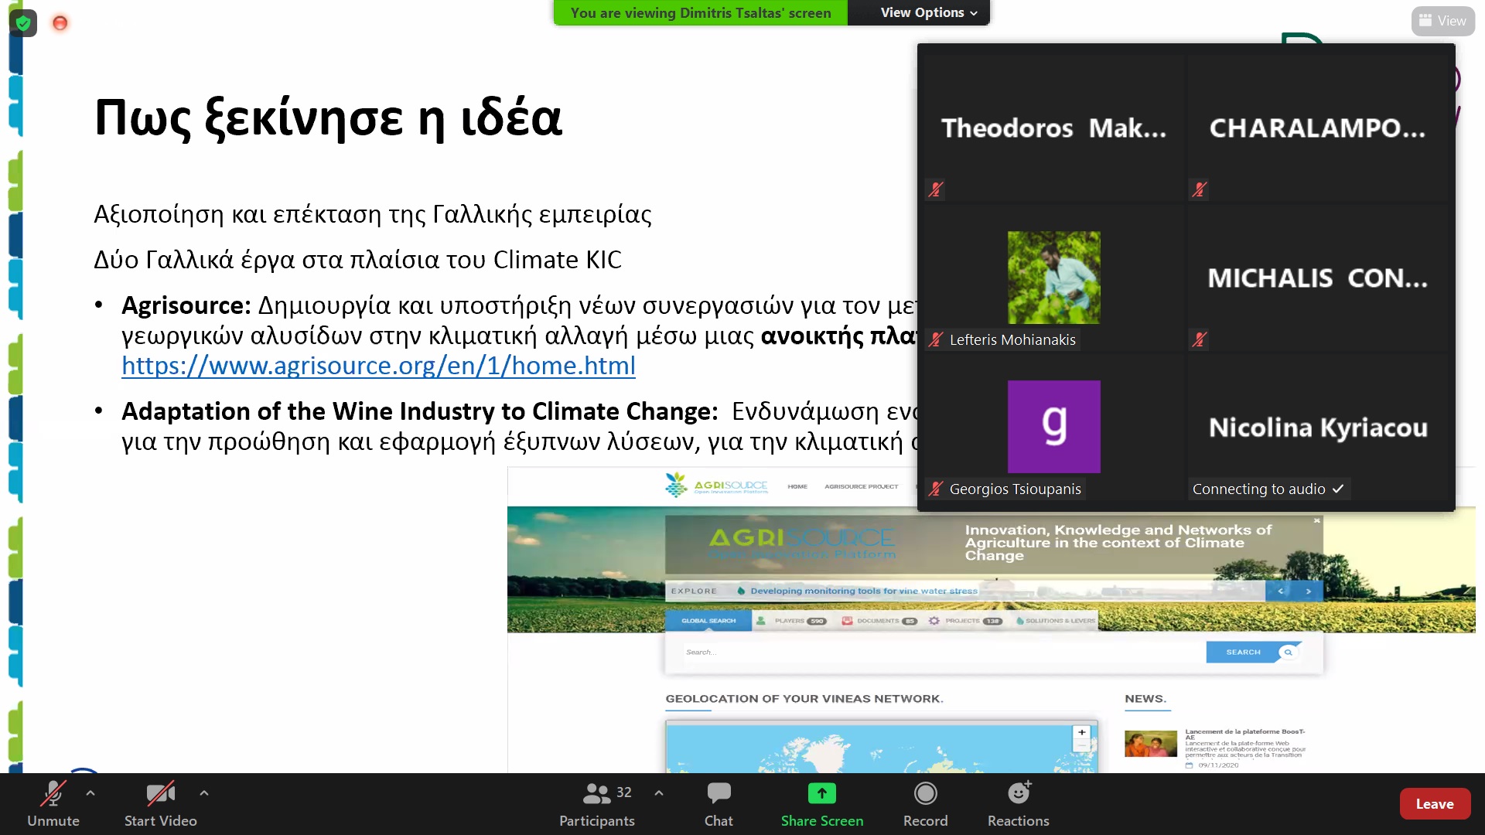Click muted mic icon on CHARALAMPO tile
Viewport: 1485px width, 835px height.
(x=1200, y=189)
